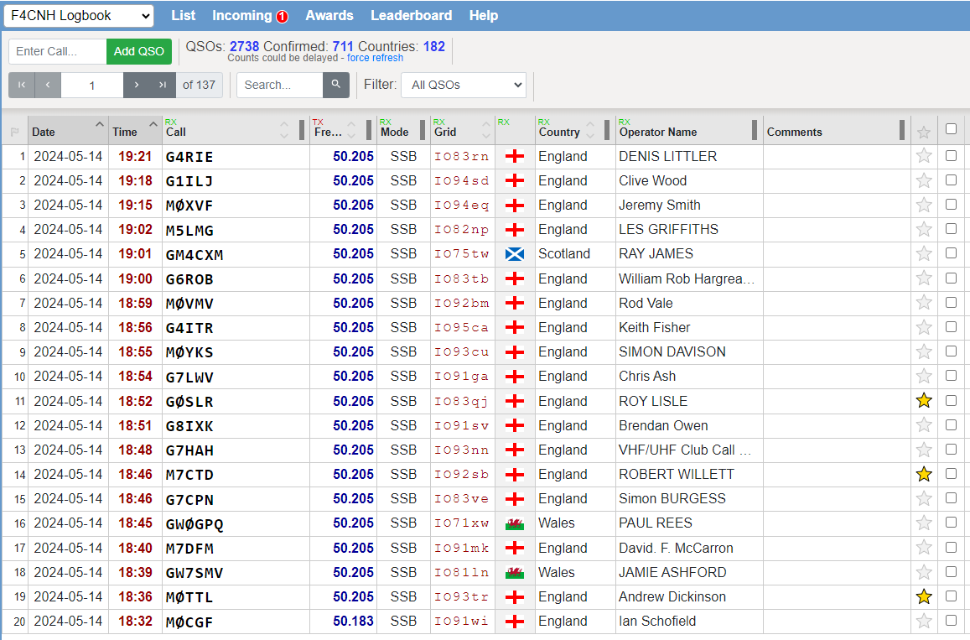Go to next page of the logbook
Screen dimensions: 970x640
click(136, 85)
